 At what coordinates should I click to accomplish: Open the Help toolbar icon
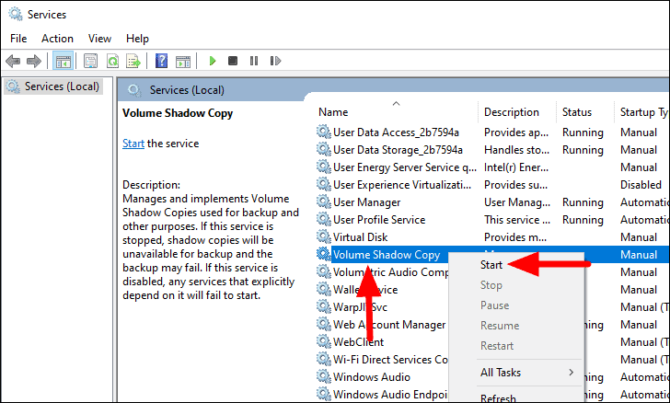point(161,61)
